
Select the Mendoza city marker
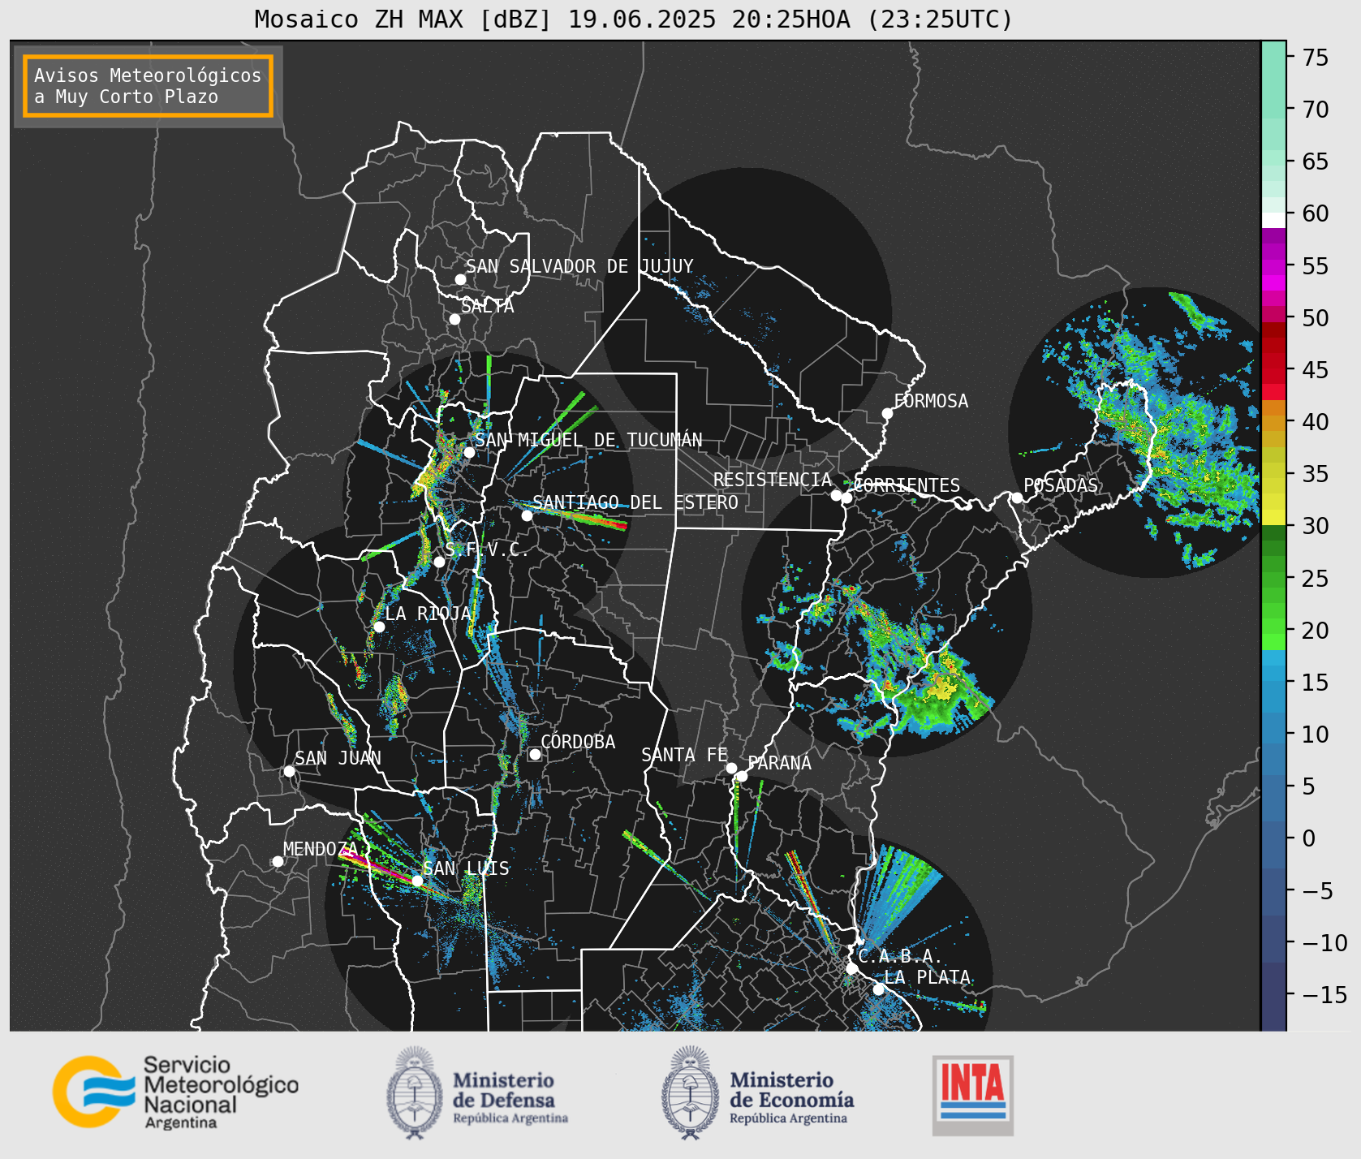278,861
